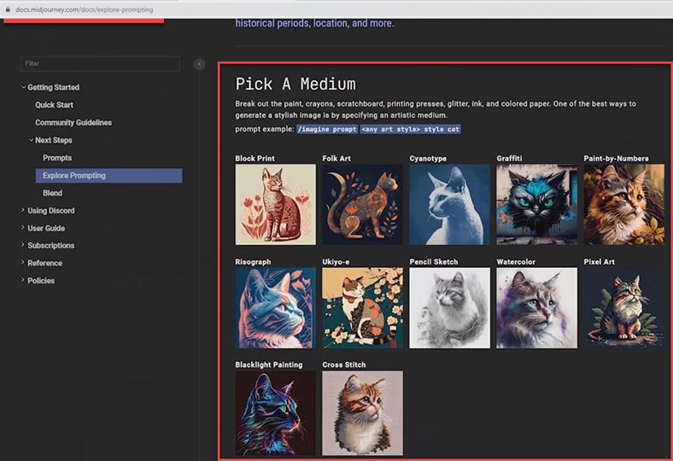The height and width of the screenshot is (461, 673).
Task: Open the Community Guidelines page
Action: tap(73, 123)
